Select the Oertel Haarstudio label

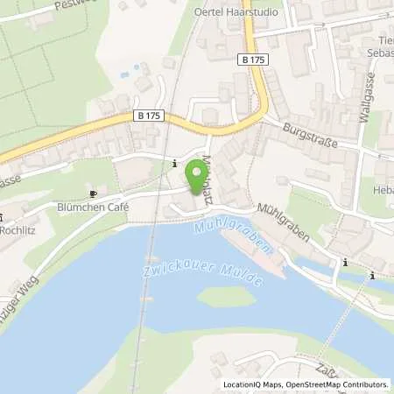click(x=236, y=12)
